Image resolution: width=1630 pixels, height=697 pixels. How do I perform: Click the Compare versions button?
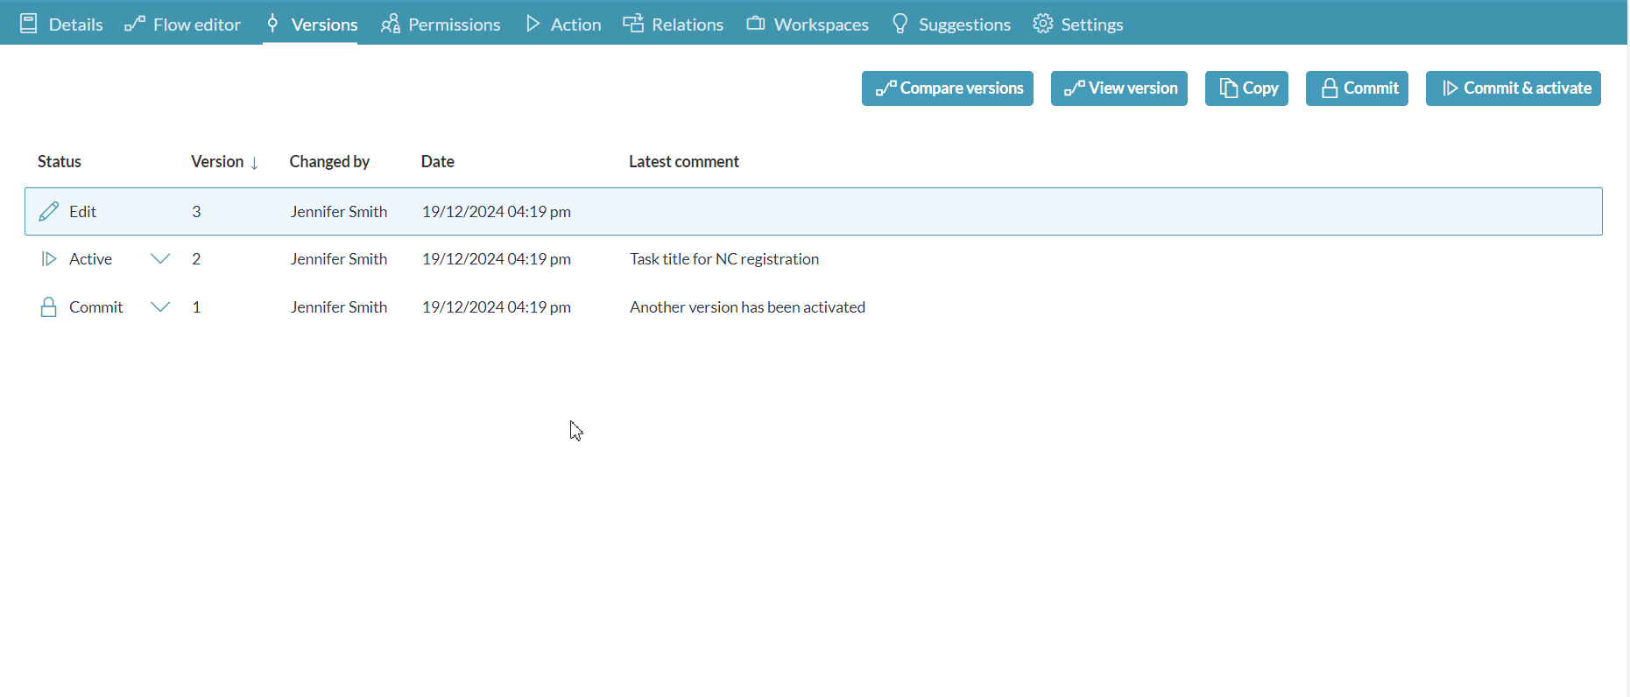coord(948,88)
